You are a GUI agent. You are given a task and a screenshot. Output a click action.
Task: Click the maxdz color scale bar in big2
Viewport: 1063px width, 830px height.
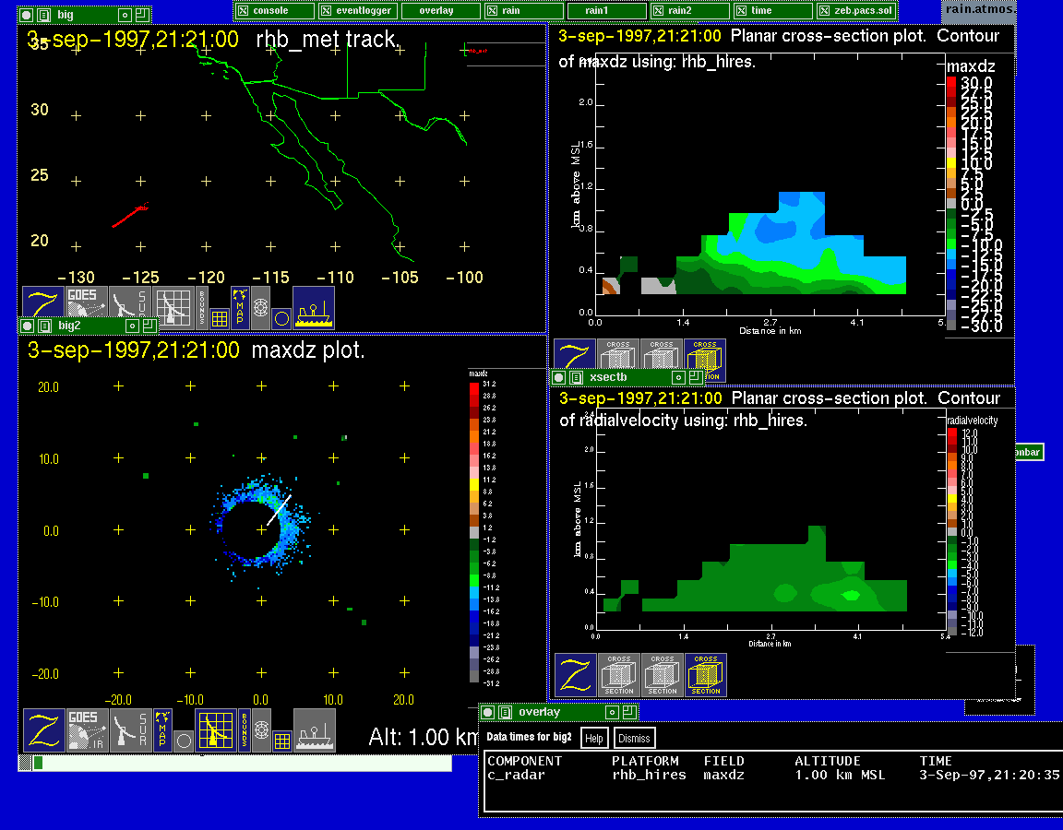click(474, 530)
